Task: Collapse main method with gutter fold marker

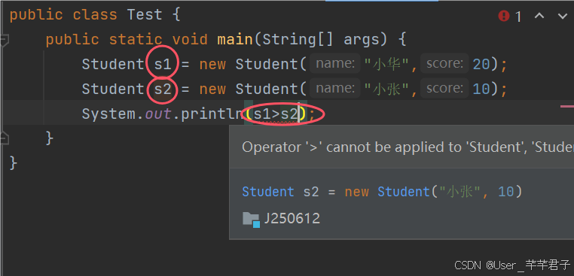Action: tap(4, 40)
